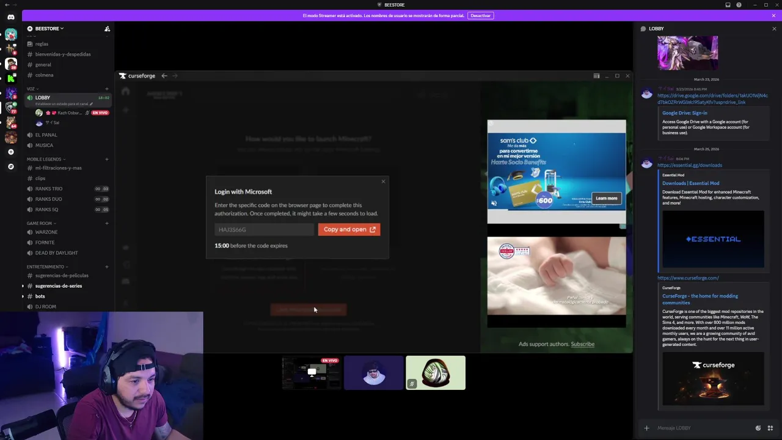The image size is (782, 440).
Task: Go back with CurseForge back arrow
Action: tap(164, 76)
